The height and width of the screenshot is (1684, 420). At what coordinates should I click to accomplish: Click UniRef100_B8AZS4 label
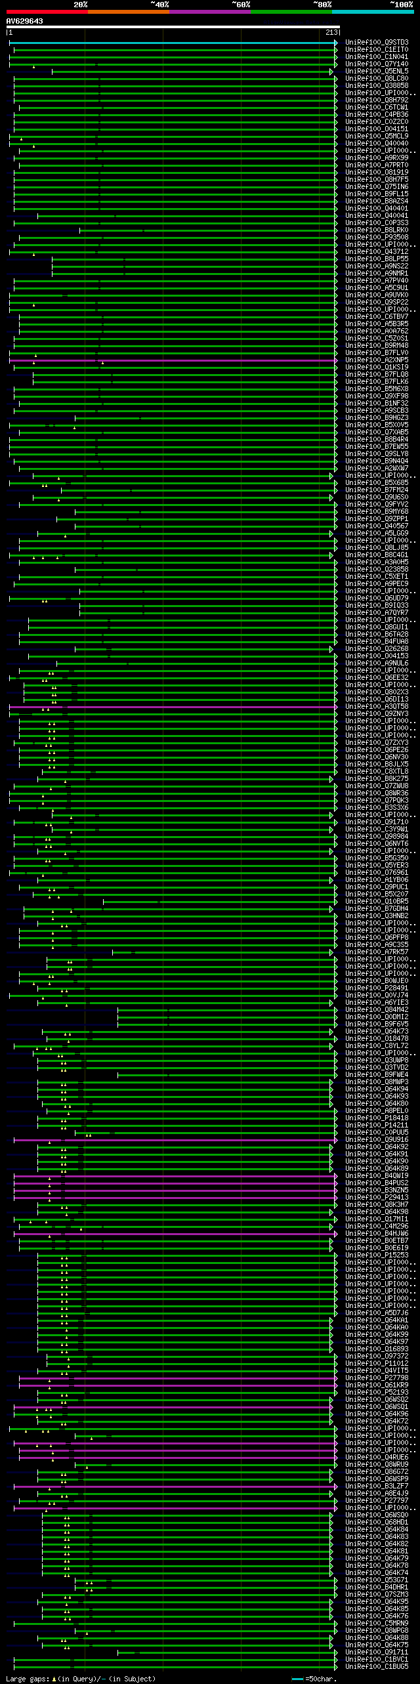point(377,201)
